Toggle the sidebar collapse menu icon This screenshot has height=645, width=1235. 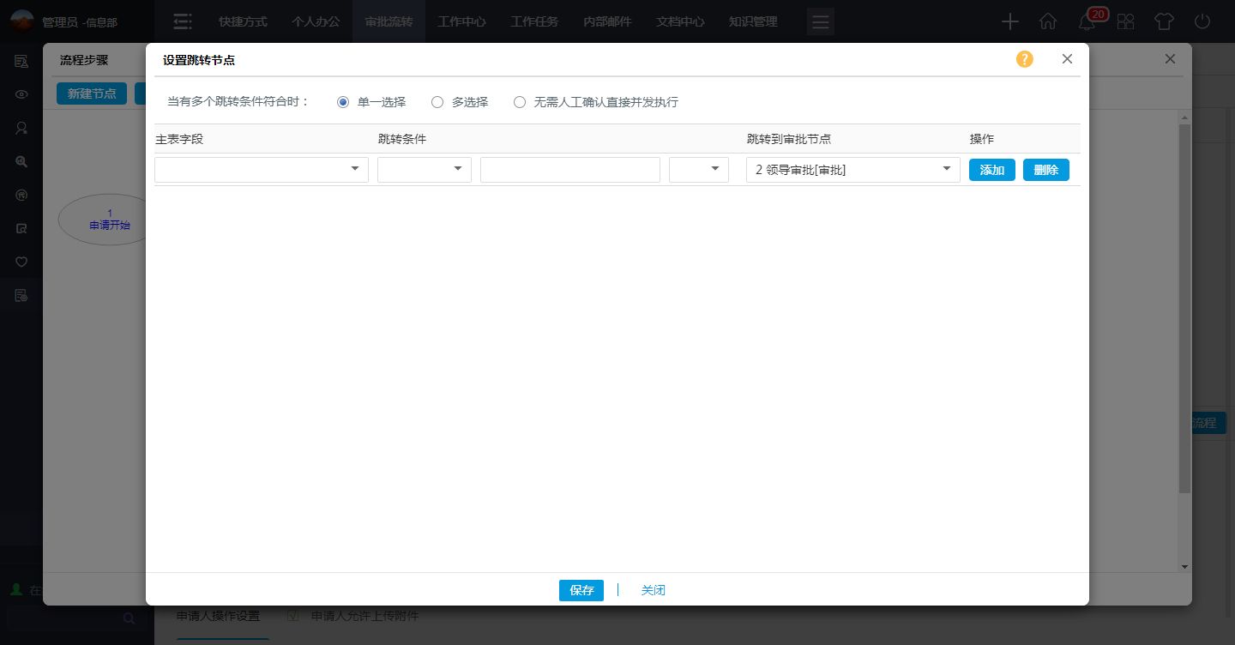pos(182,21)
